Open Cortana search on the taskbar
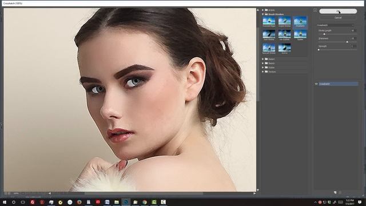Viewport: 366px width, 206px height. (x=14, y=202)
